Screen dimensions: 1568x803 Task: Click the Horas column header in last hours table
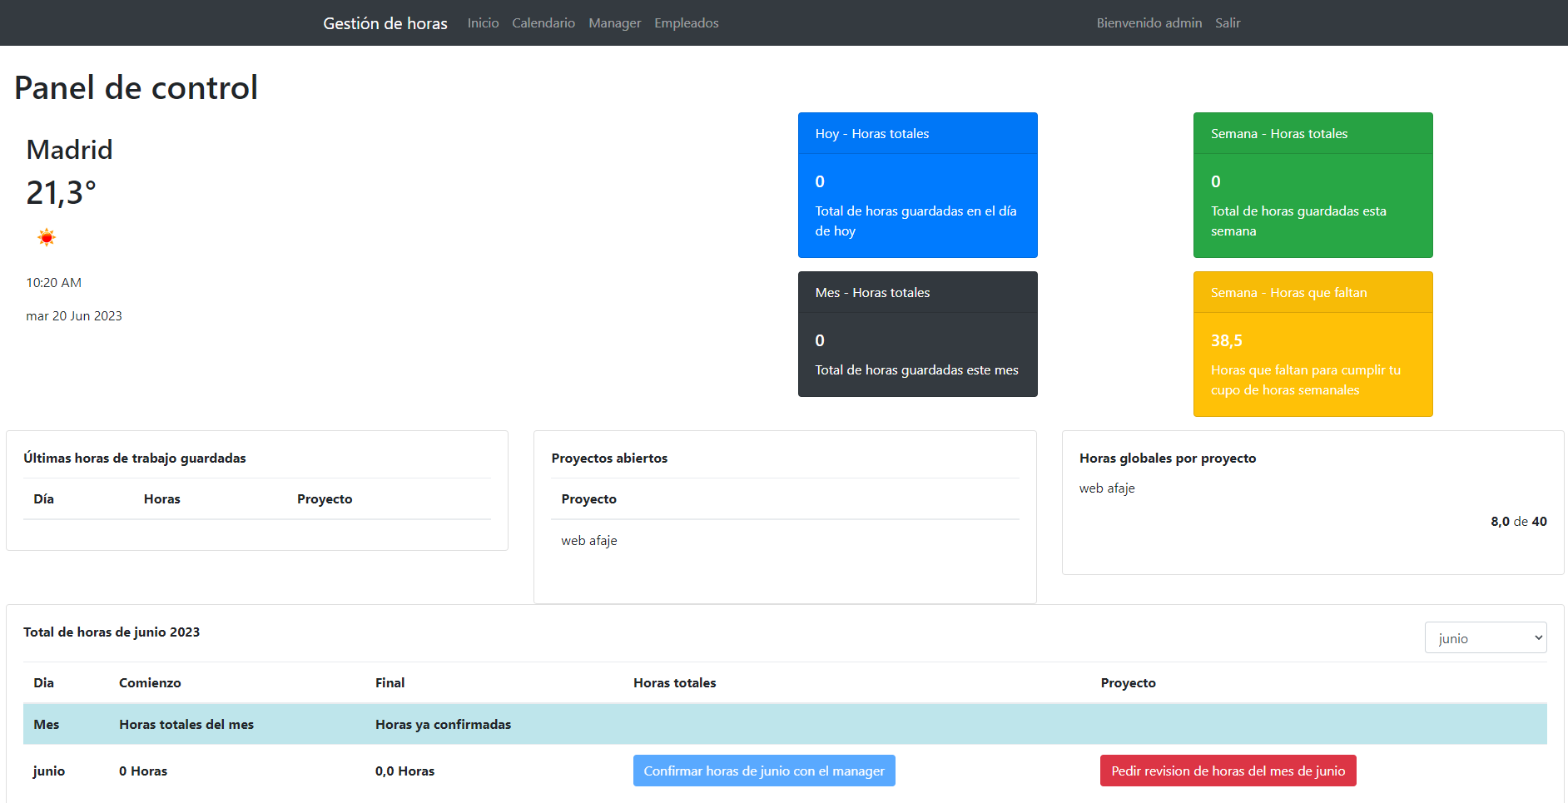pos(162,499)
